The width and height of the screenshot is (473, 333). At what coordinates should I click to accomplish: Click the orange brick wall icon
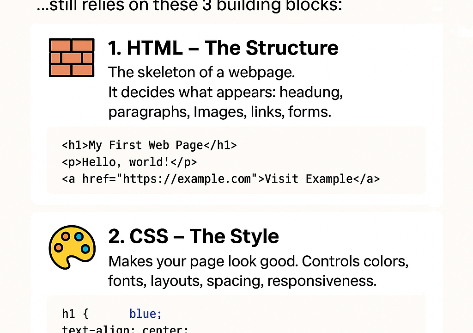click(72, 58)
